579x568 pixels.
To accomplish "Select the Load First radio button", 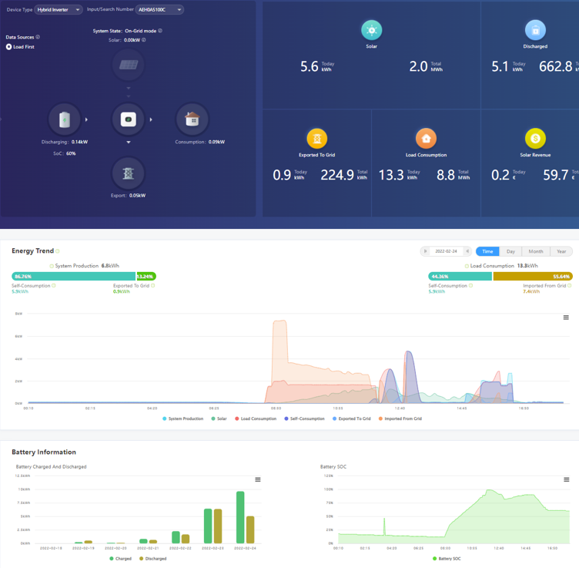I will pyautogui.click(x=9, y=46).
